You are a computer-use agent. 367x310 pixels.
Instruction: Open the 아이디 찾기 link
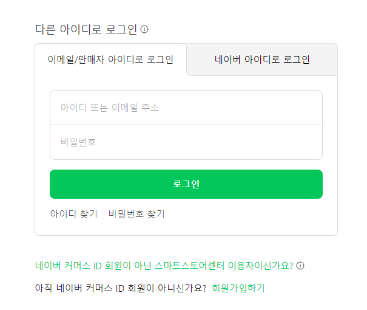(73, 214)
